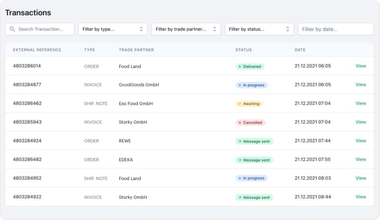Click the date 21.12.2021 08:44

pyautogui.click(x=312, y=197)
